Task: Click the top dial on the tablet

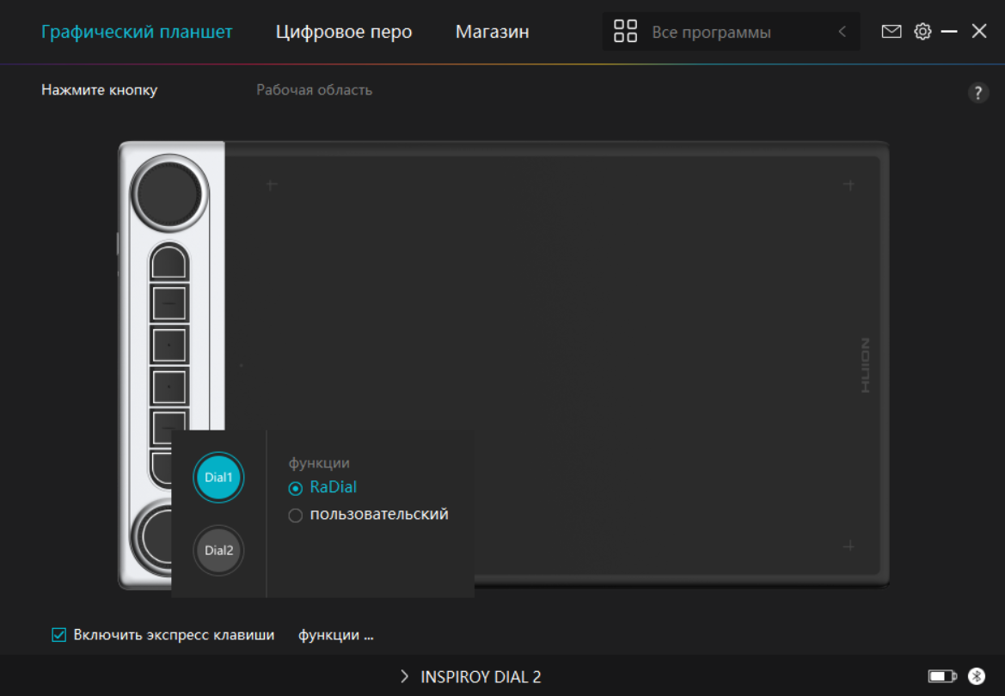Action: pyautogui.click(x=169, y=192)
